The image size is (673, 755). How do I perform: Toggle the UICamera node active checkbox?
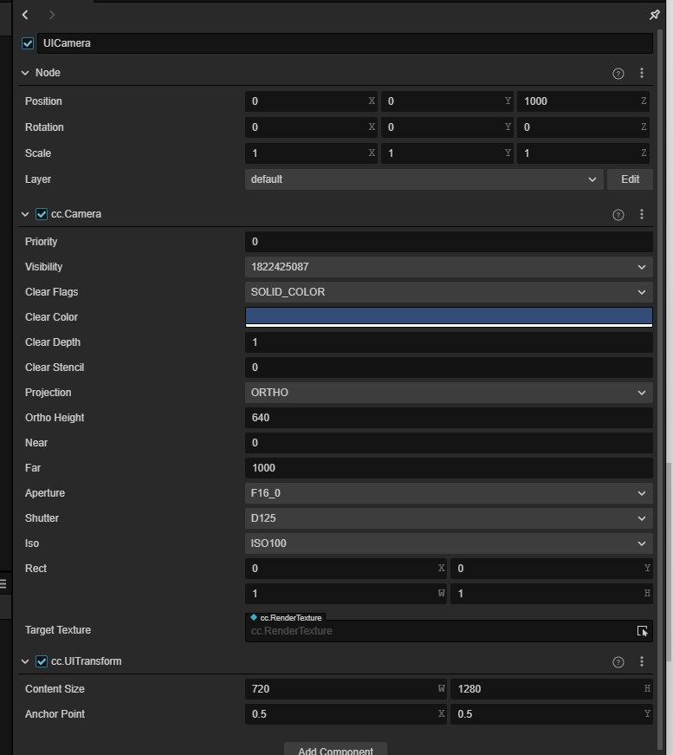coord(28,43)
